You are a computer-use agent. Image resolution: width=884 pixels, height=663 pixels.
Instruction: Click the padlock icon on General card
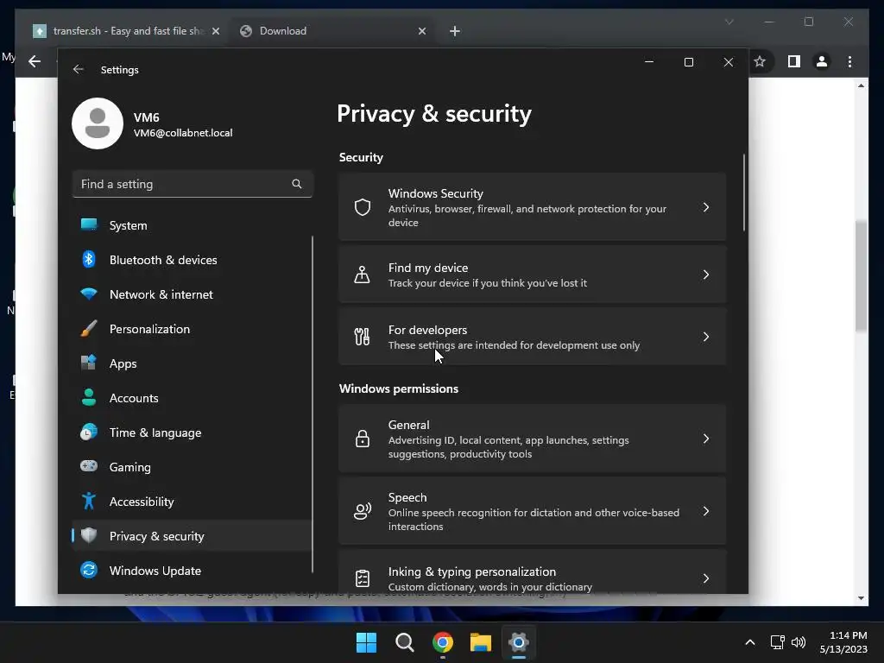pos(363,439)
